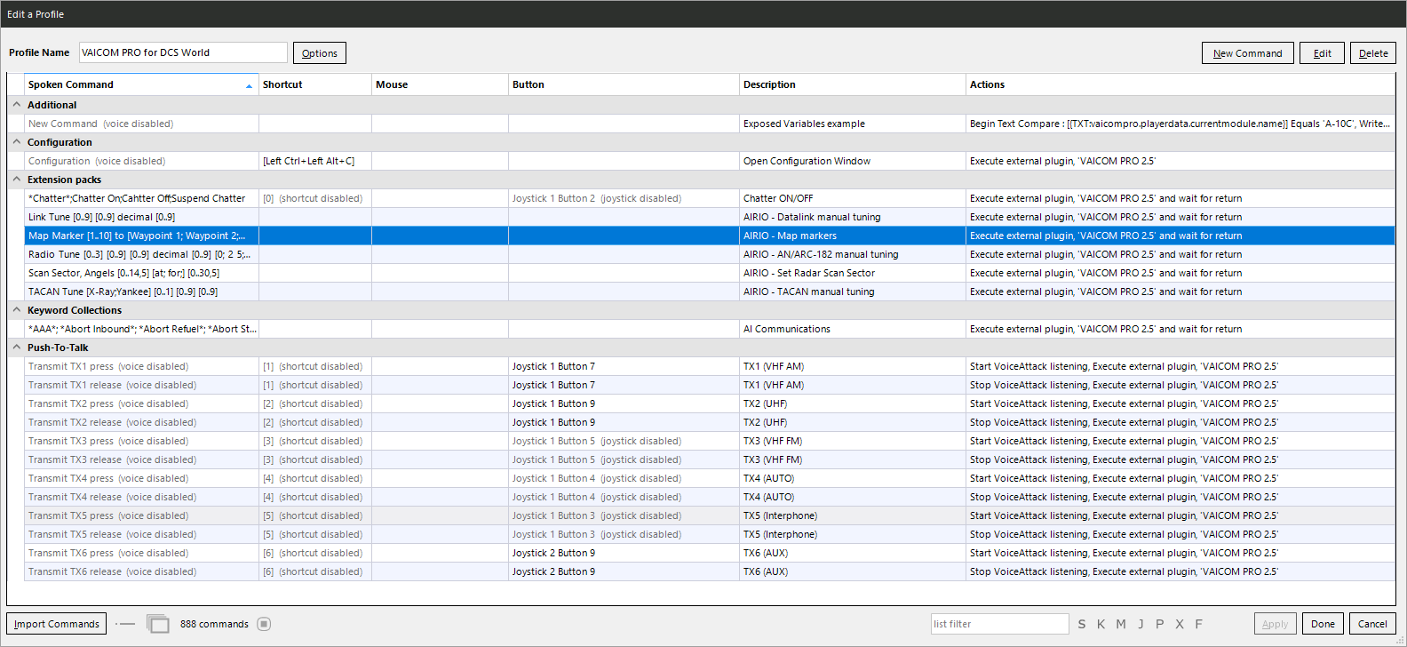This screenshot has height=647, width=1407.
Task: Select the Transmit TX2 release row
Action: (x=710, y=422)
